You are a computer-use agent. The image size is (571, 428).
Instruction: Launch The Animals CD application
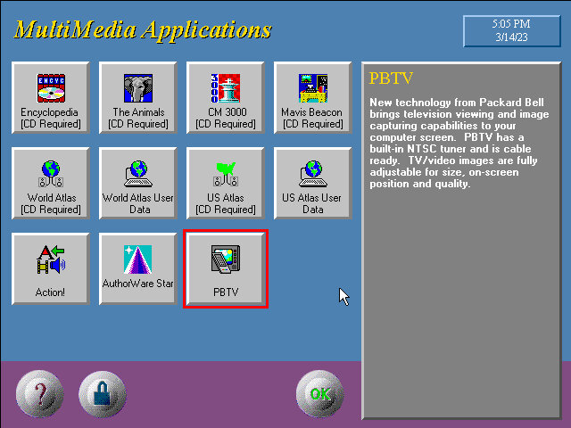pyautogui.click(x=138, y=98)
